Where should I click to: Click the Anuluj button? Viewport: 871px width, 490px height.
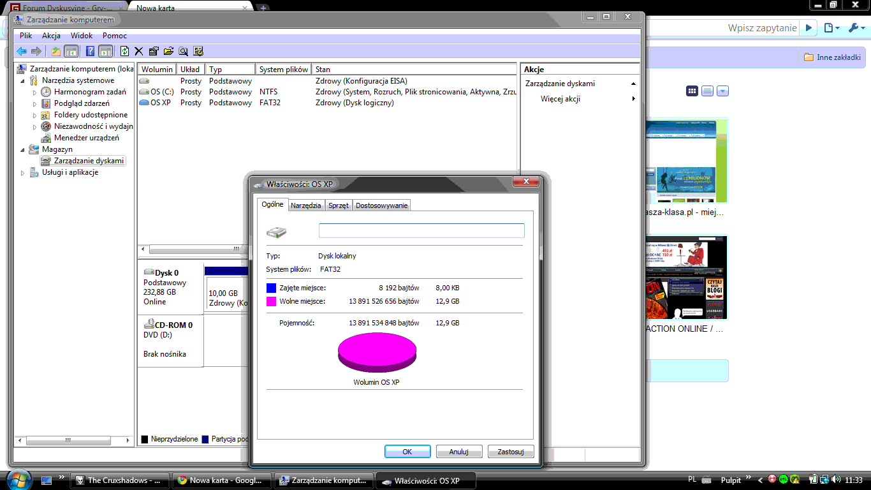(x=458, y=452)
